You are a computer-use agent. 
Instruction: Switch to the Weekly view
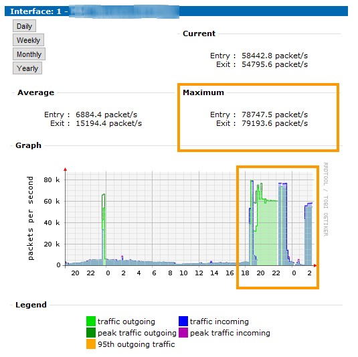(28, 40)
